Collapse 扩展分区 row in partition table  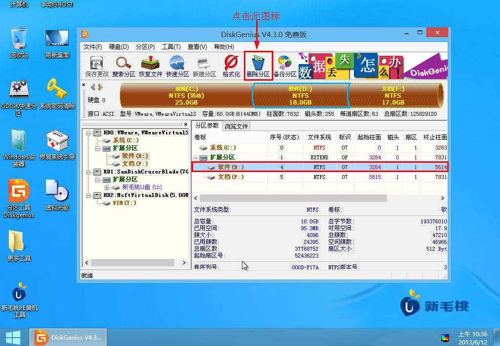(x=196, y=158)
